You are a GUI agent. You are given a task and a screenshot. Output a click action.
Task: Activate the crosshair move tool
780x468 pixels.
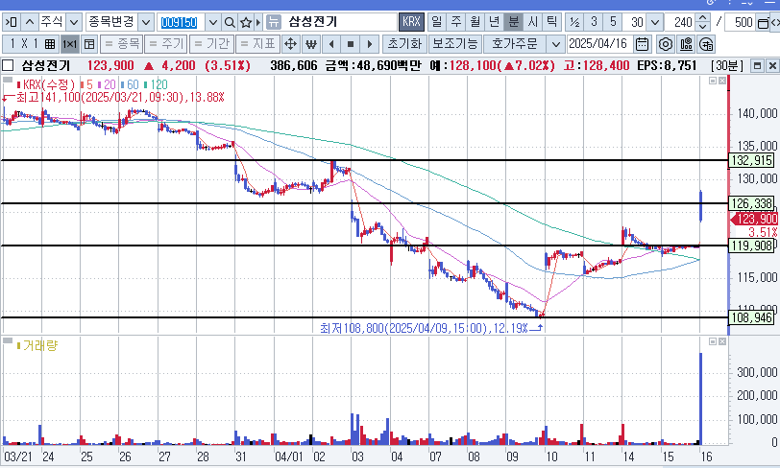pos(290,44)
